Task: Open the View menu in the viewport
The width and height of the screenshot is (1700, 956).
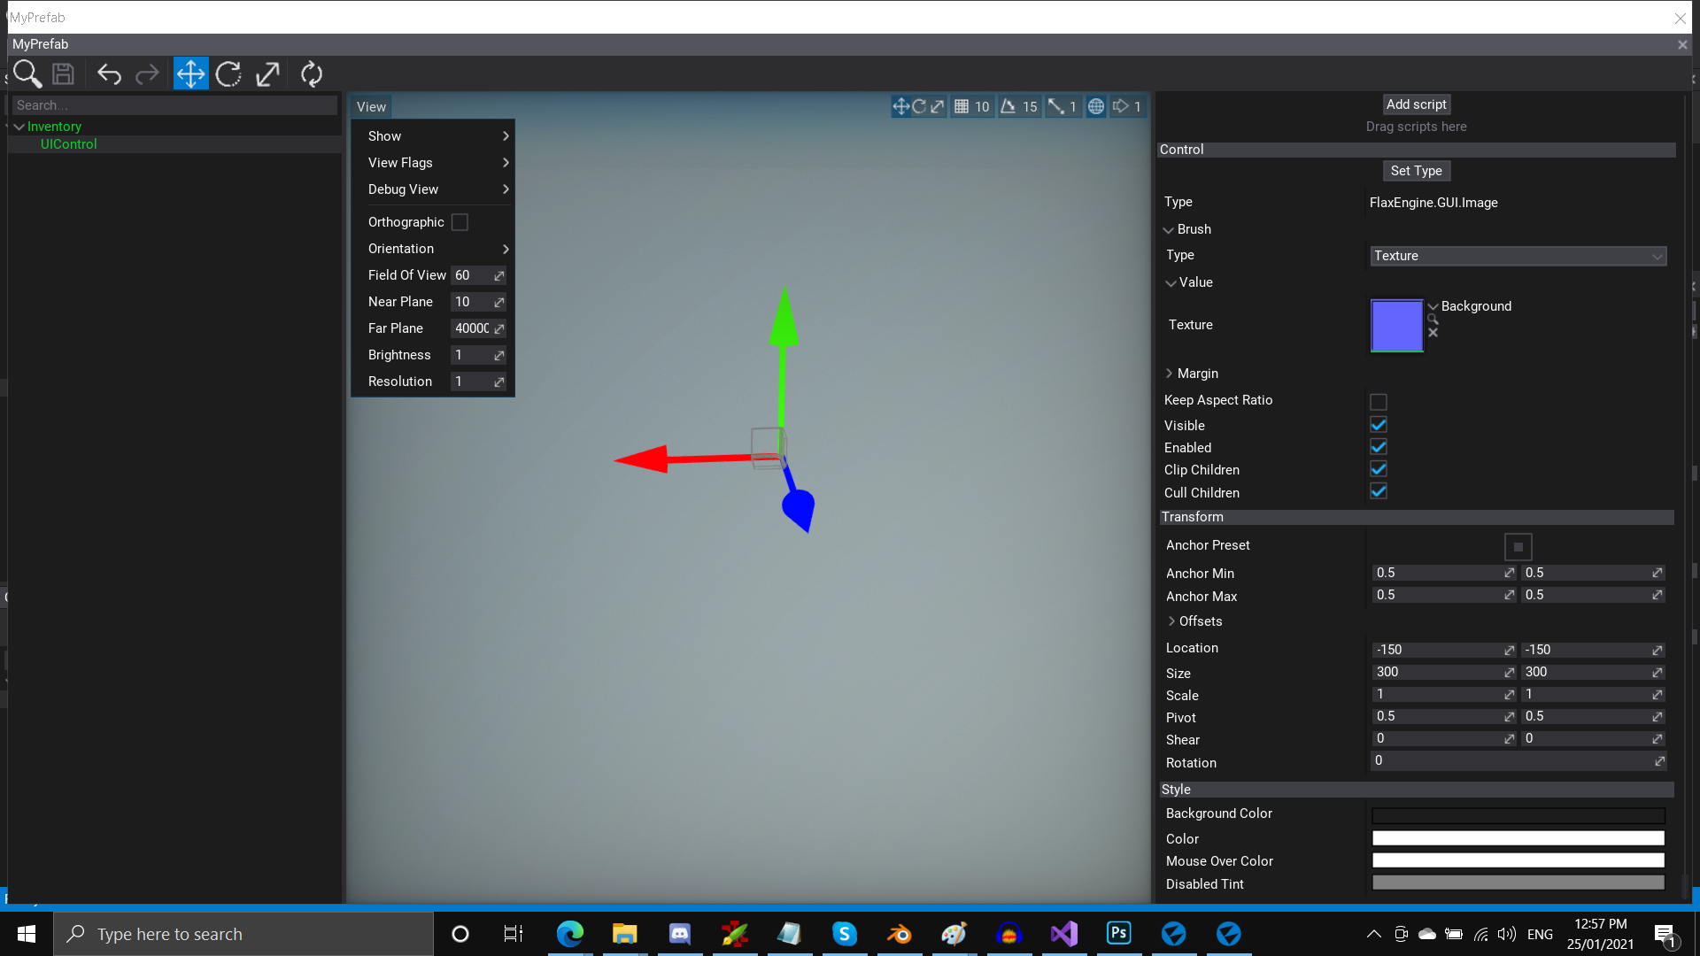Action: click(x=371, y=106)
